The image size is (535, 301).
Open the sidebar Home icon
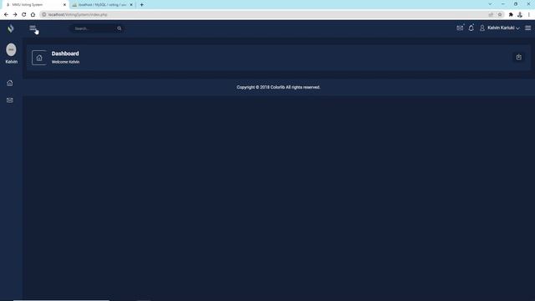(10, 83)
